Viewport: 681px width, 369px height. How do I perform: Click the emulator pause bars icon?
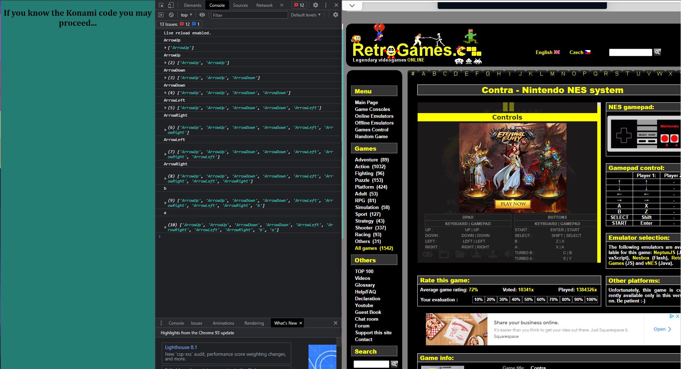tap(508, 107)
